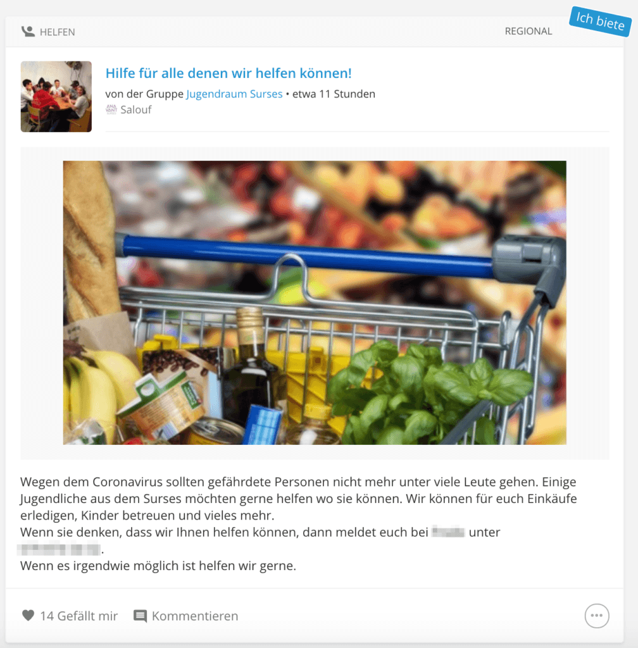The image size is (638, 648).
Task: Select the REGIONAL label
Action: [528, 31]
